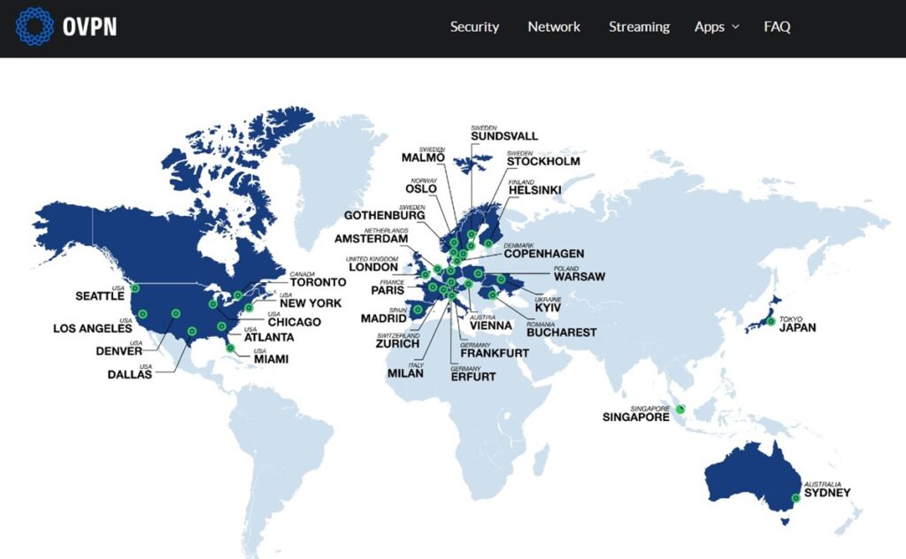The height and width of the screenshot is (559, 906).
Task: Click the BUCHAREST city label
Action: [562, 333]
